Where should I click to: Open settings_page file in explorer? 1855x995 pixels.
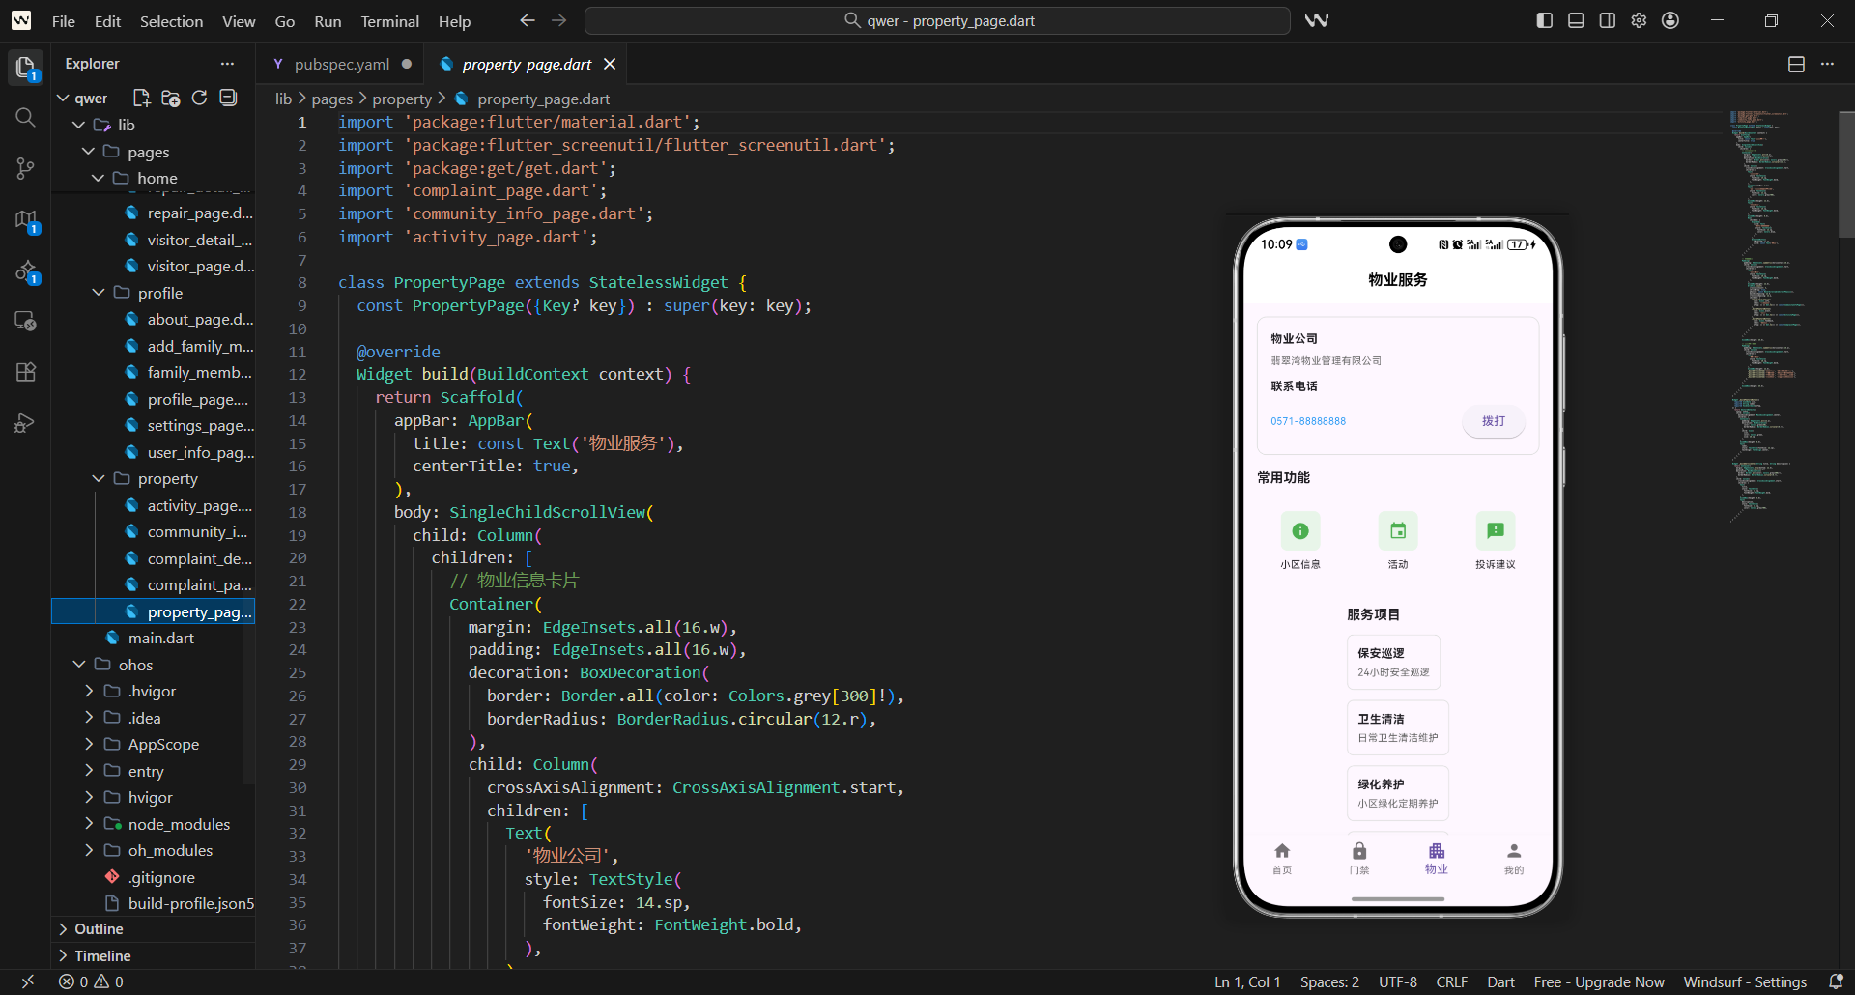point(201,425)
